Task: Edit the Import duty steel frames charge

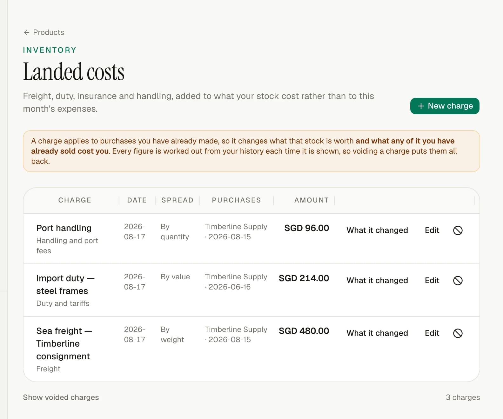Action: pyautogui.click(x=432, y=281)
